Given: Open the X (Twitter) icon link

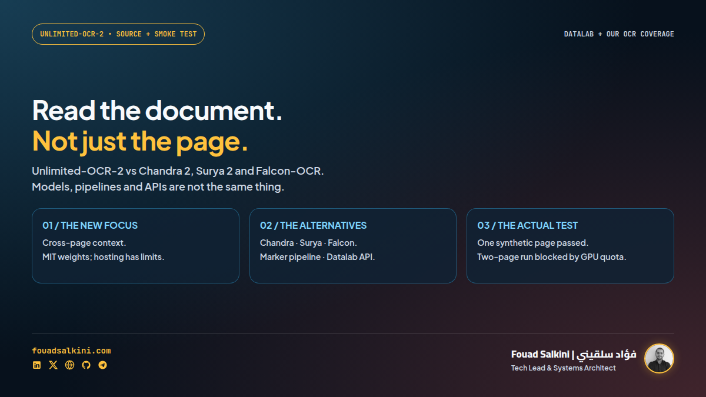Looking at the screenshot, I should pyautogui.click(x=54, y=365).
